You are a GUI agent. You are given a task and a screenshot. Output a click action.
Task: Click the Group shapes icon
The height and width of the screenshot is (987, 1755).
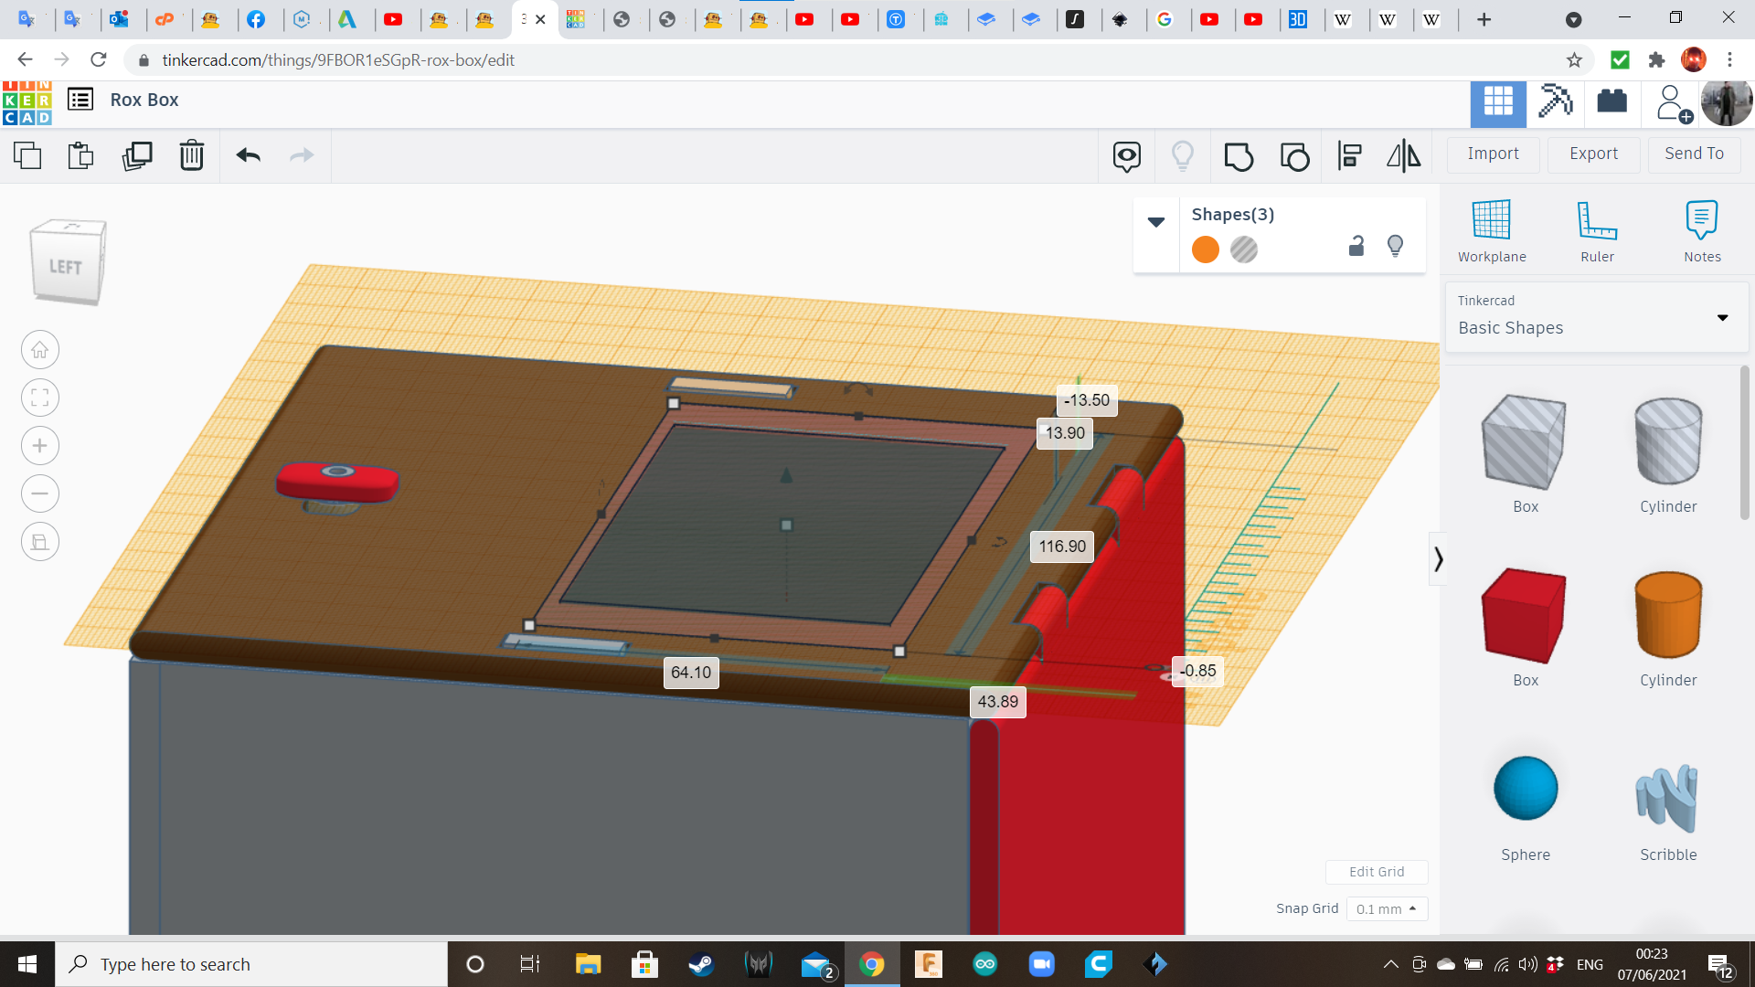tap(1239, 156)
